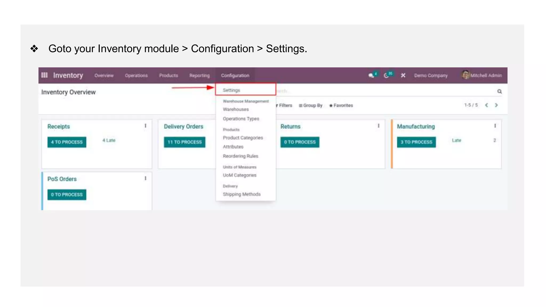Open Returns card kebab menu
This screenshot has height=307, width=546.
(x=378, y=126)
